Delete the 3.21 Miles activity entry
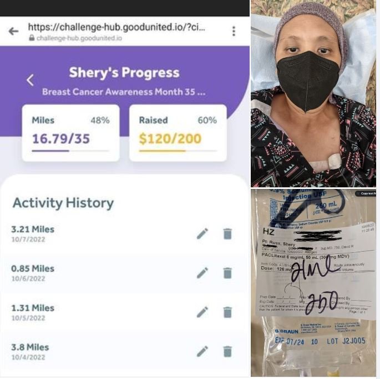The image size is (380, 379). coord(227,233)
